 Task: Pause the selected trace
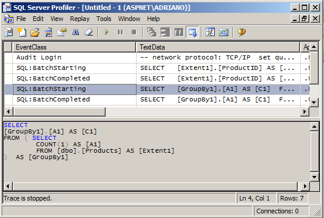(x=120, y=32)
